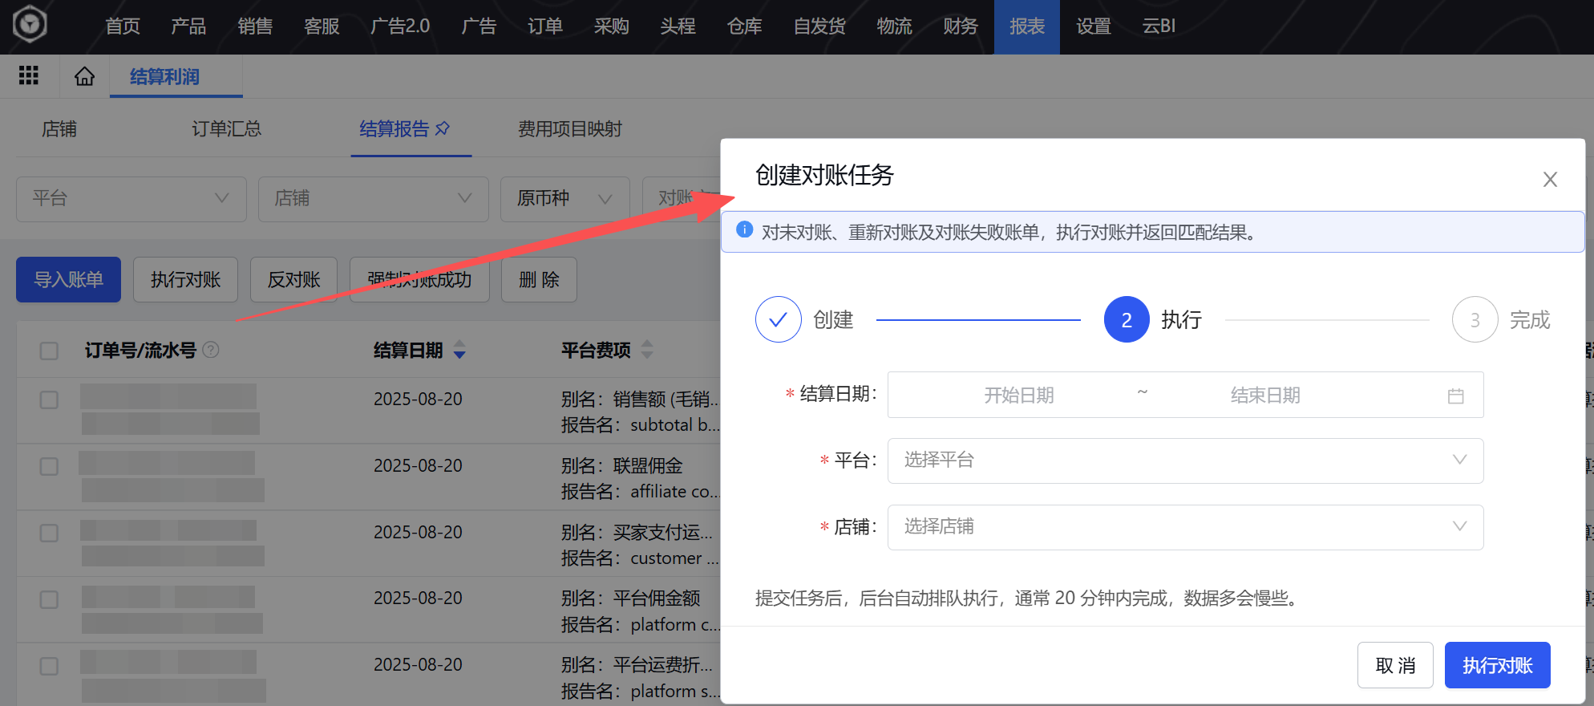Open 设置 in top navigation
1594x706 pixels.
pos(1094,26)
